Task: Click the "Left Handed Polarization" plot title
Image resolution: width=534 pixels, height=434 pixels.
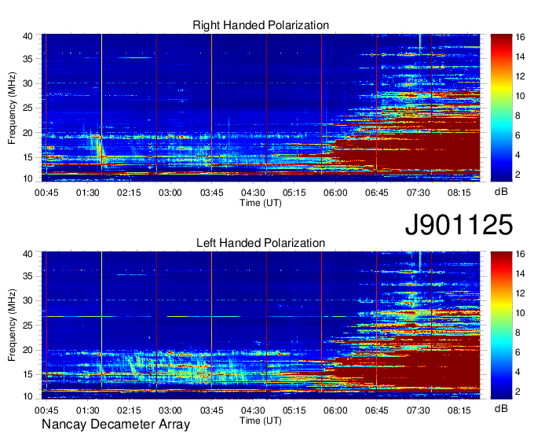Action: [261, 243]
